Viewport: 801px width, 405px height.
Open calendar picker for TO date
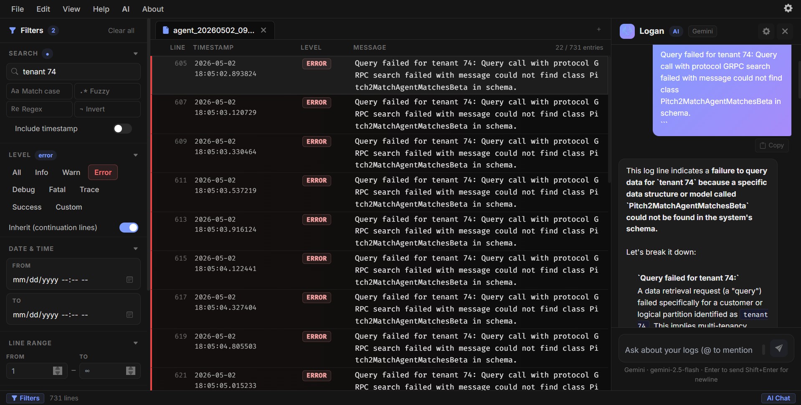[x=129, y=315]
